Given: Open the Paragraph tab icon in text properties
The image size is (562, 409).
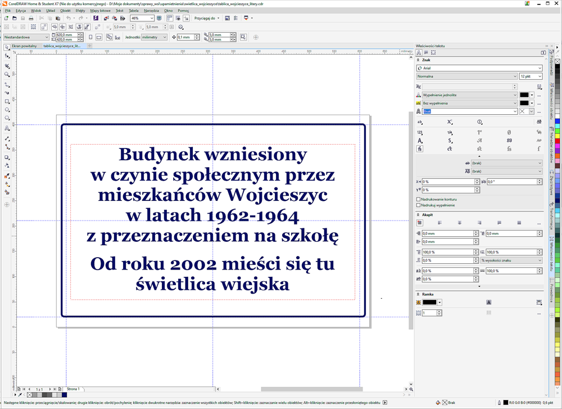Looking at the screenshot, I should point(426,52).
